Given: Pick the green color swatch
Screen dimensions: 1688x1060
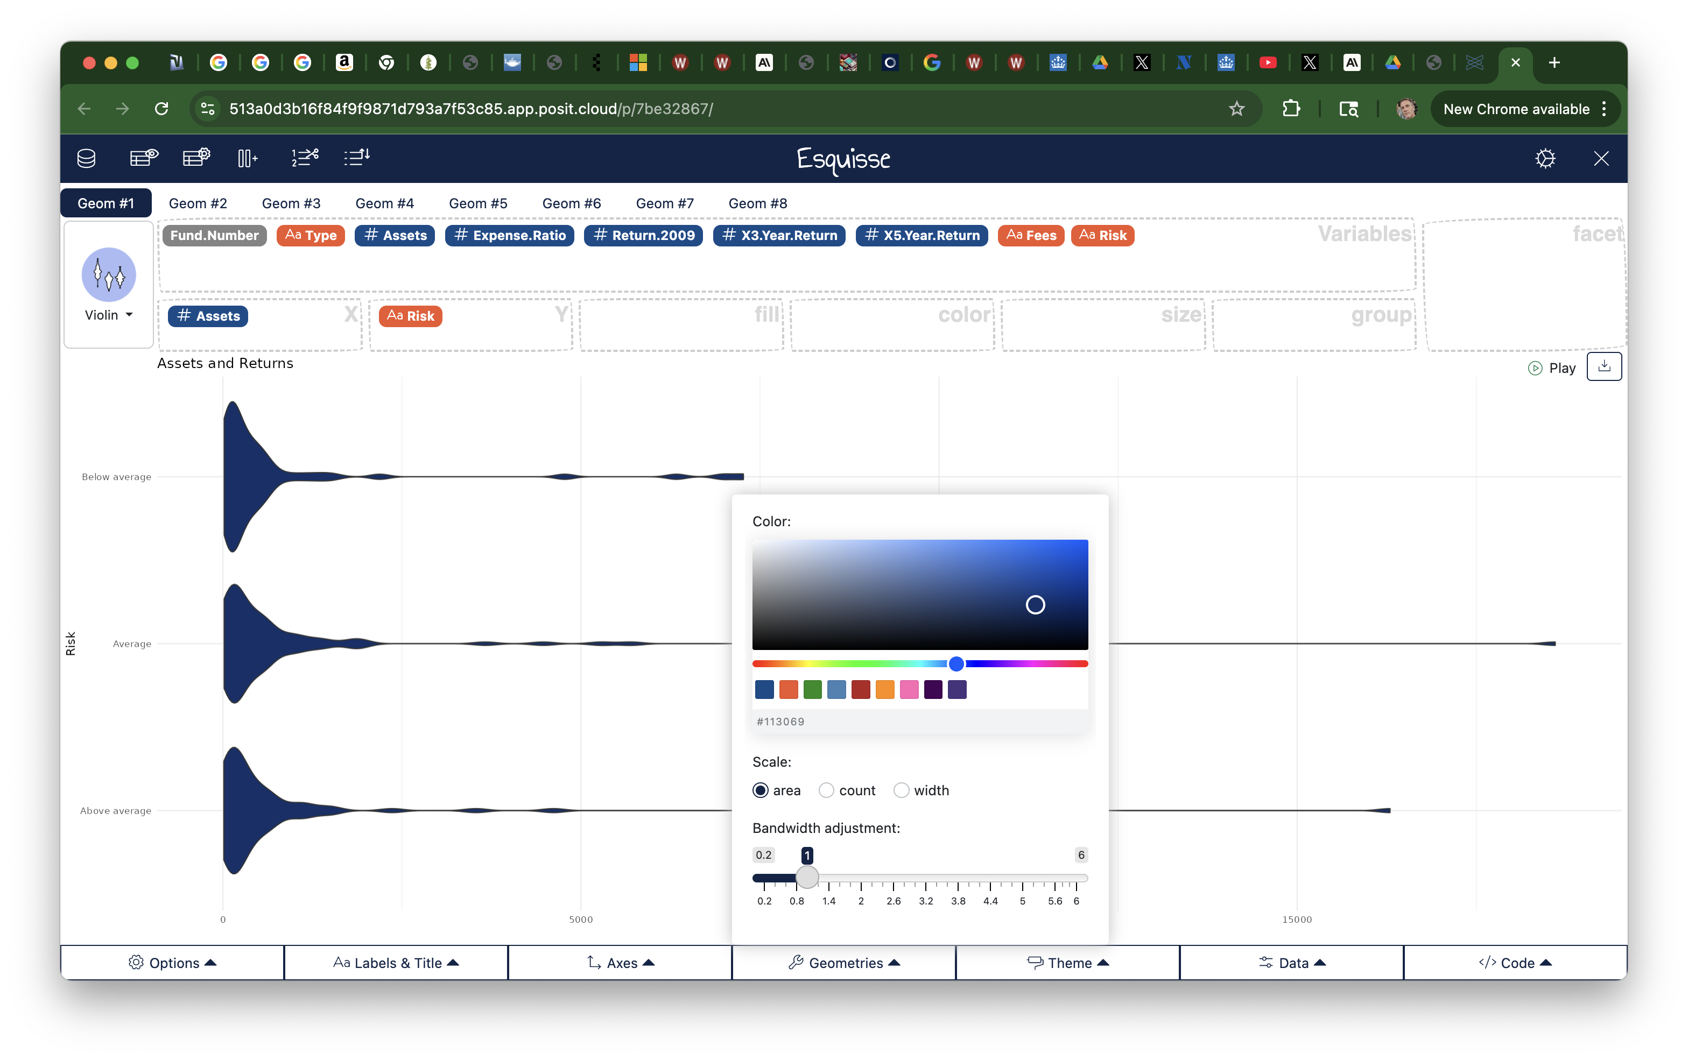Looking at the screenshot, I should [812, 689].
